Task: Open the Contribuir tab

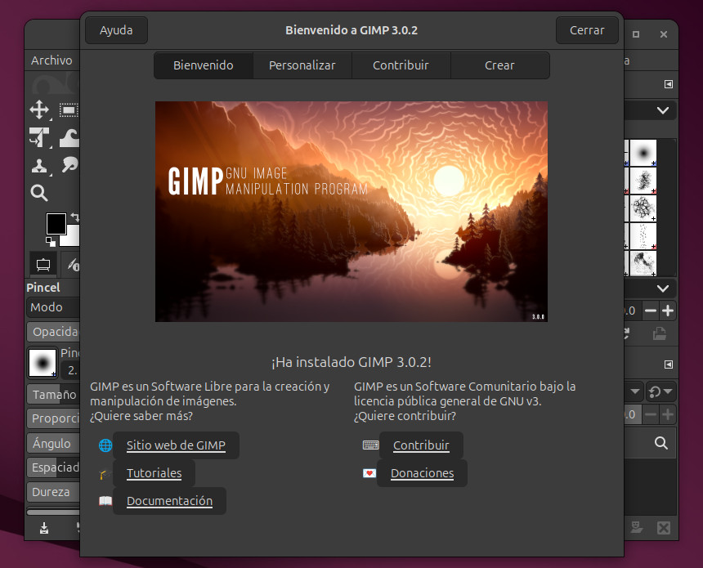Action: (401, 65)
